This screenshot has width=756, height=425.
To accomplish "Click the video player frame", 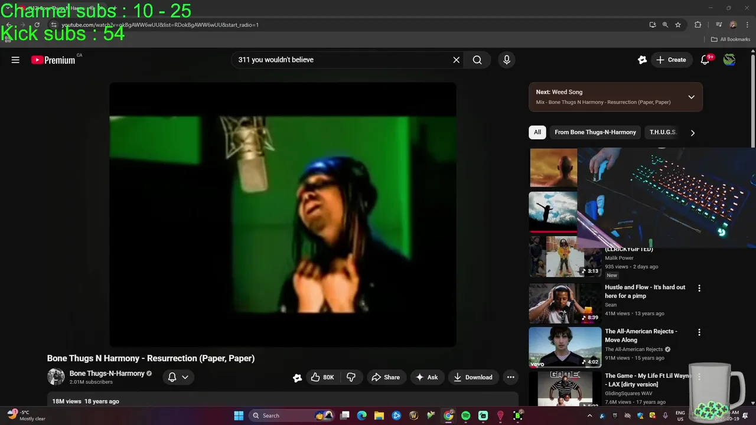I will pos(282,214).
